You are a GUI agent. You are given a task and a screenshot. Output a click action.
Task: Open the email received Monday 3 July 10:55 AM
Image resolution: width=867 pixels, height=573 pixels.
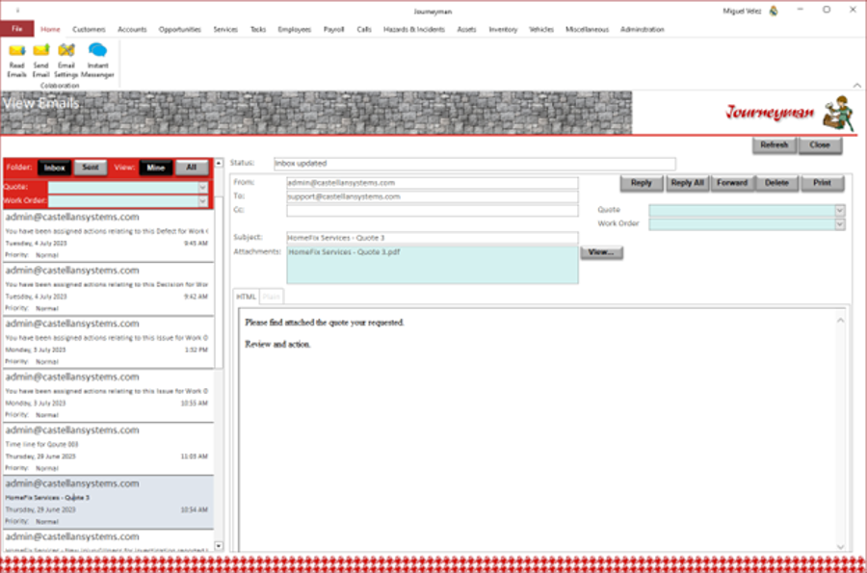pyautogui.click(x=108, y=396)
